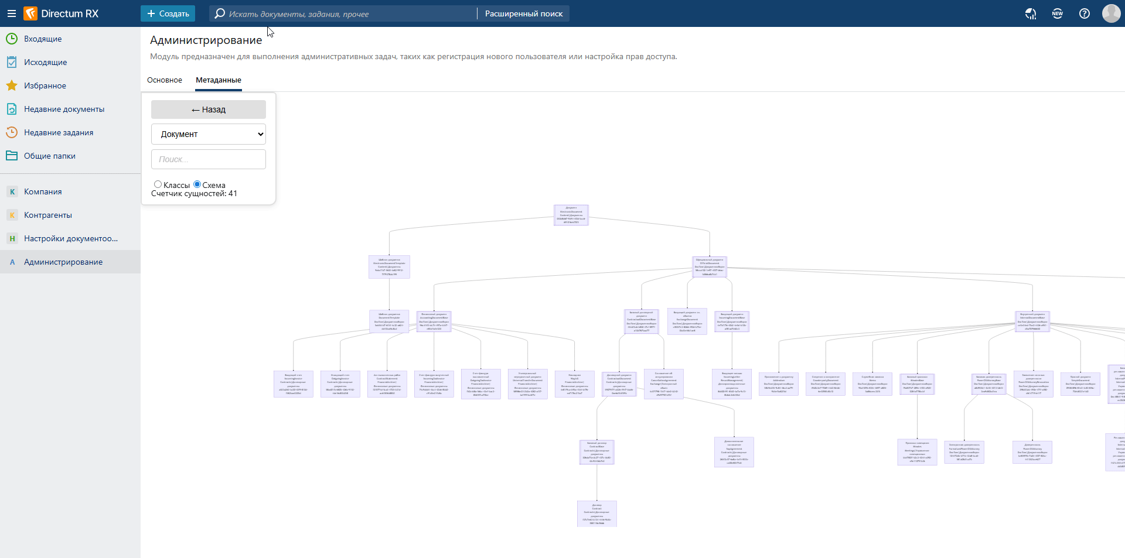Expand the Документ entity dropdown
Screen dimensions: 1125x558
(209, 134)
